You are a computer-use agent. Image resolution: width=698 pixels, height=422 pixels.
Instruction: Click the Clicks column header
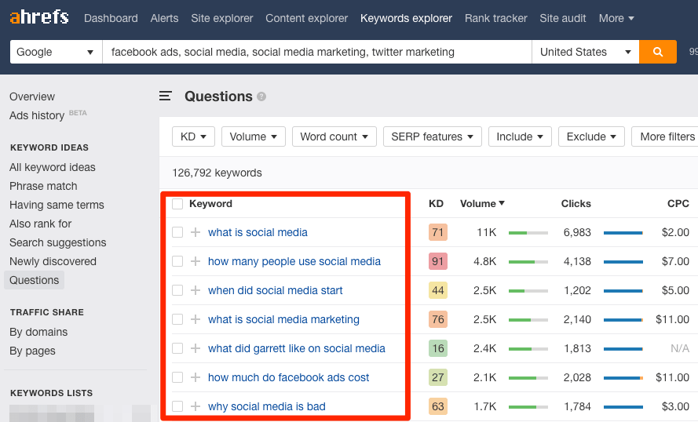click(576, 204)
